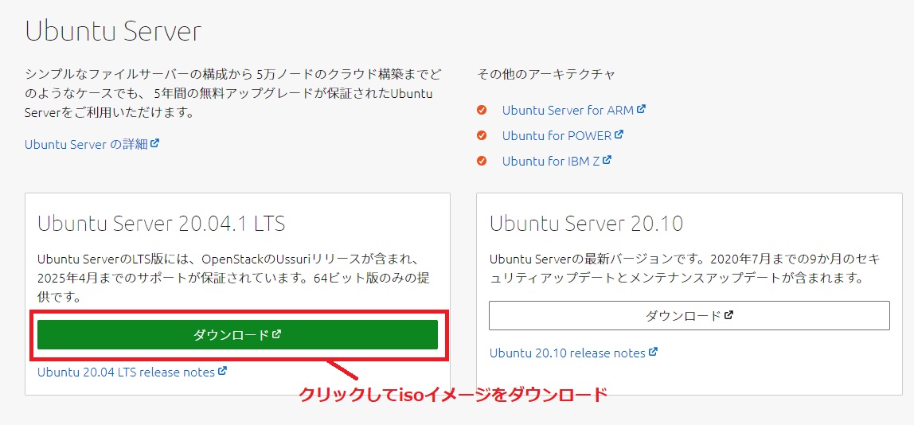Click the white ダウンロード button for Ubuntu Server 20.10
The width and height of the screenshot is (914, 425).
click(x=689, y=316)
